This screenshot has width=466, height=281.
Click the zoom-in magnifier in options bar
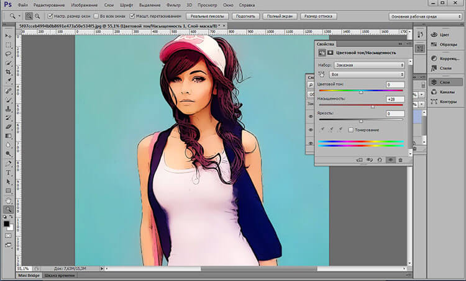click(29, 16)
